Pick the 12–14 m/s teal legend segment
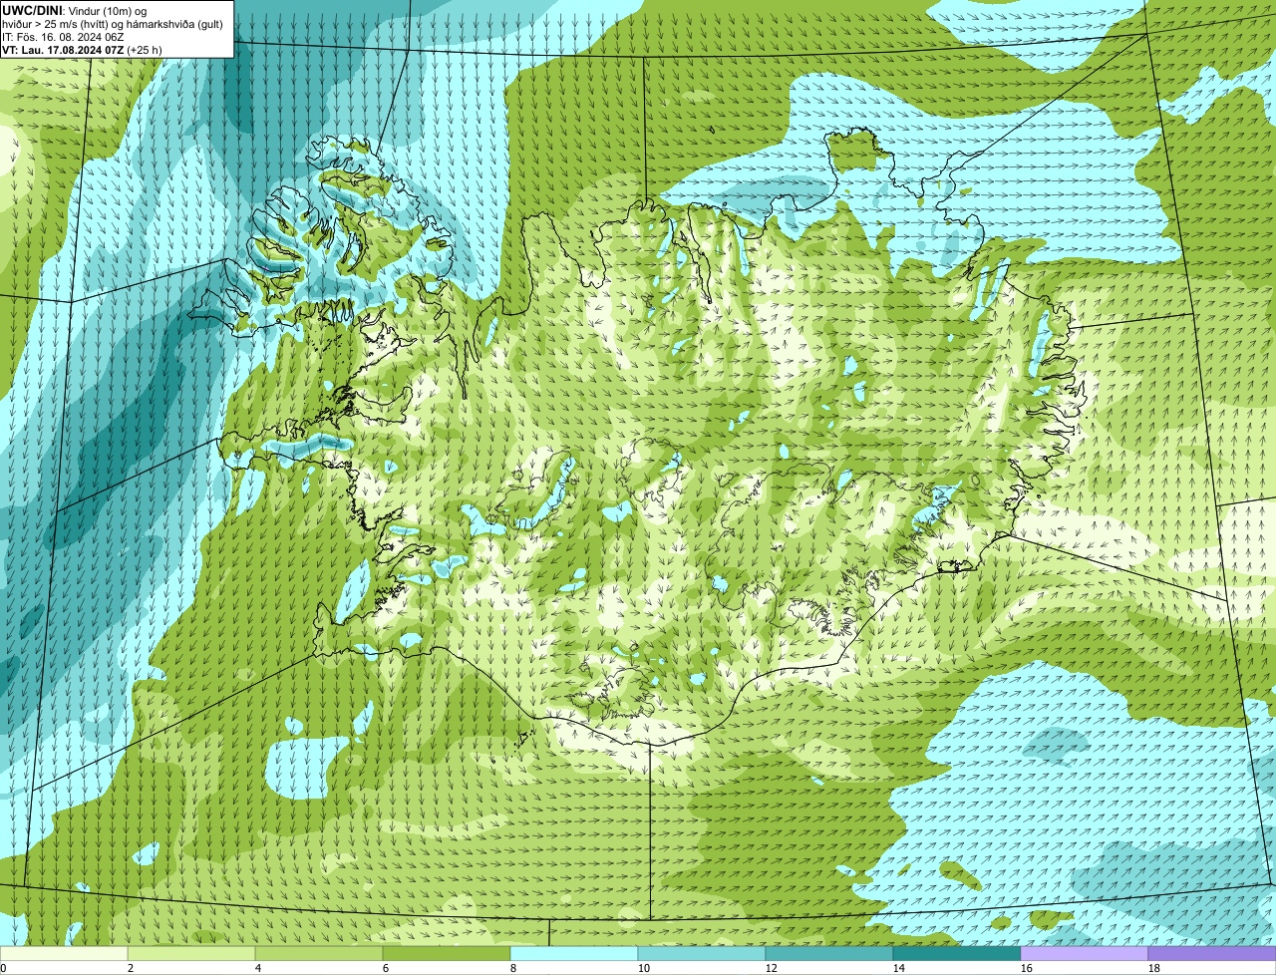Viewport: 1276px width, 975px height. 829,954
